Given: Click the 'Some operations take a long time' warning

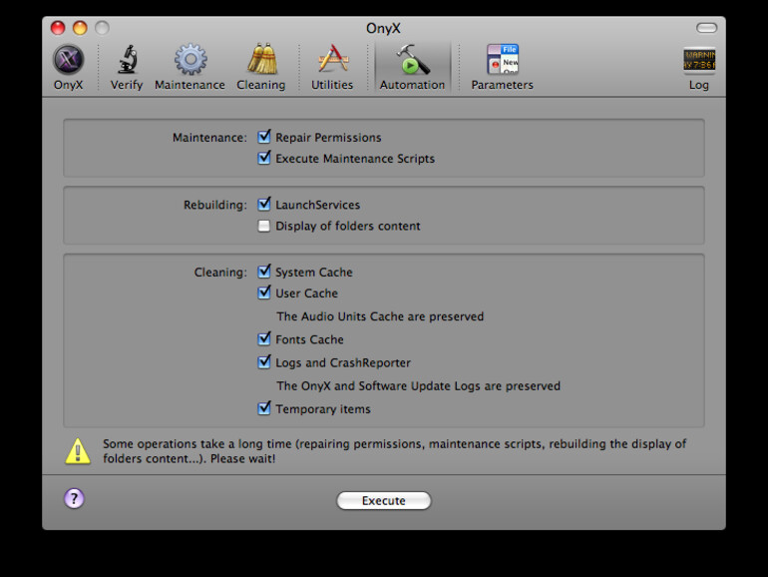Looking at the screenshot, I should tap(394, 451).
